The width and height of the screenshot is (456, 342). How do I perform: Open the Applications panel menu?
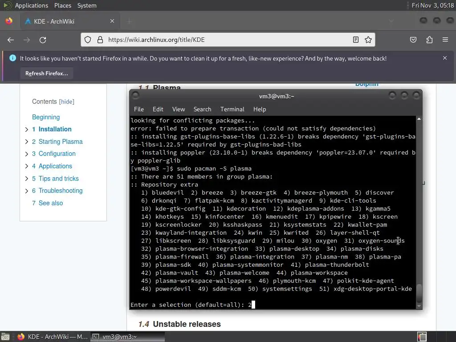coord(32,5)
